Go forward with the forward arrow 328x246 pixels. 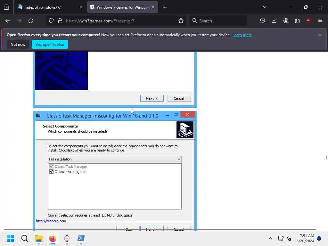(19, 21)
